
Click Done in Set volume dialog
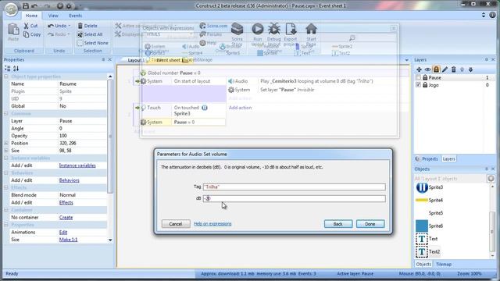370,224
